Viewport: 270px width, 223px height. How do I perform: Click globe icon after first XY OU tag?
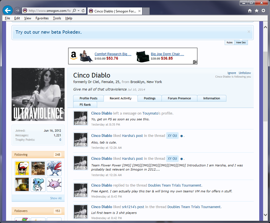coord(181,136)
